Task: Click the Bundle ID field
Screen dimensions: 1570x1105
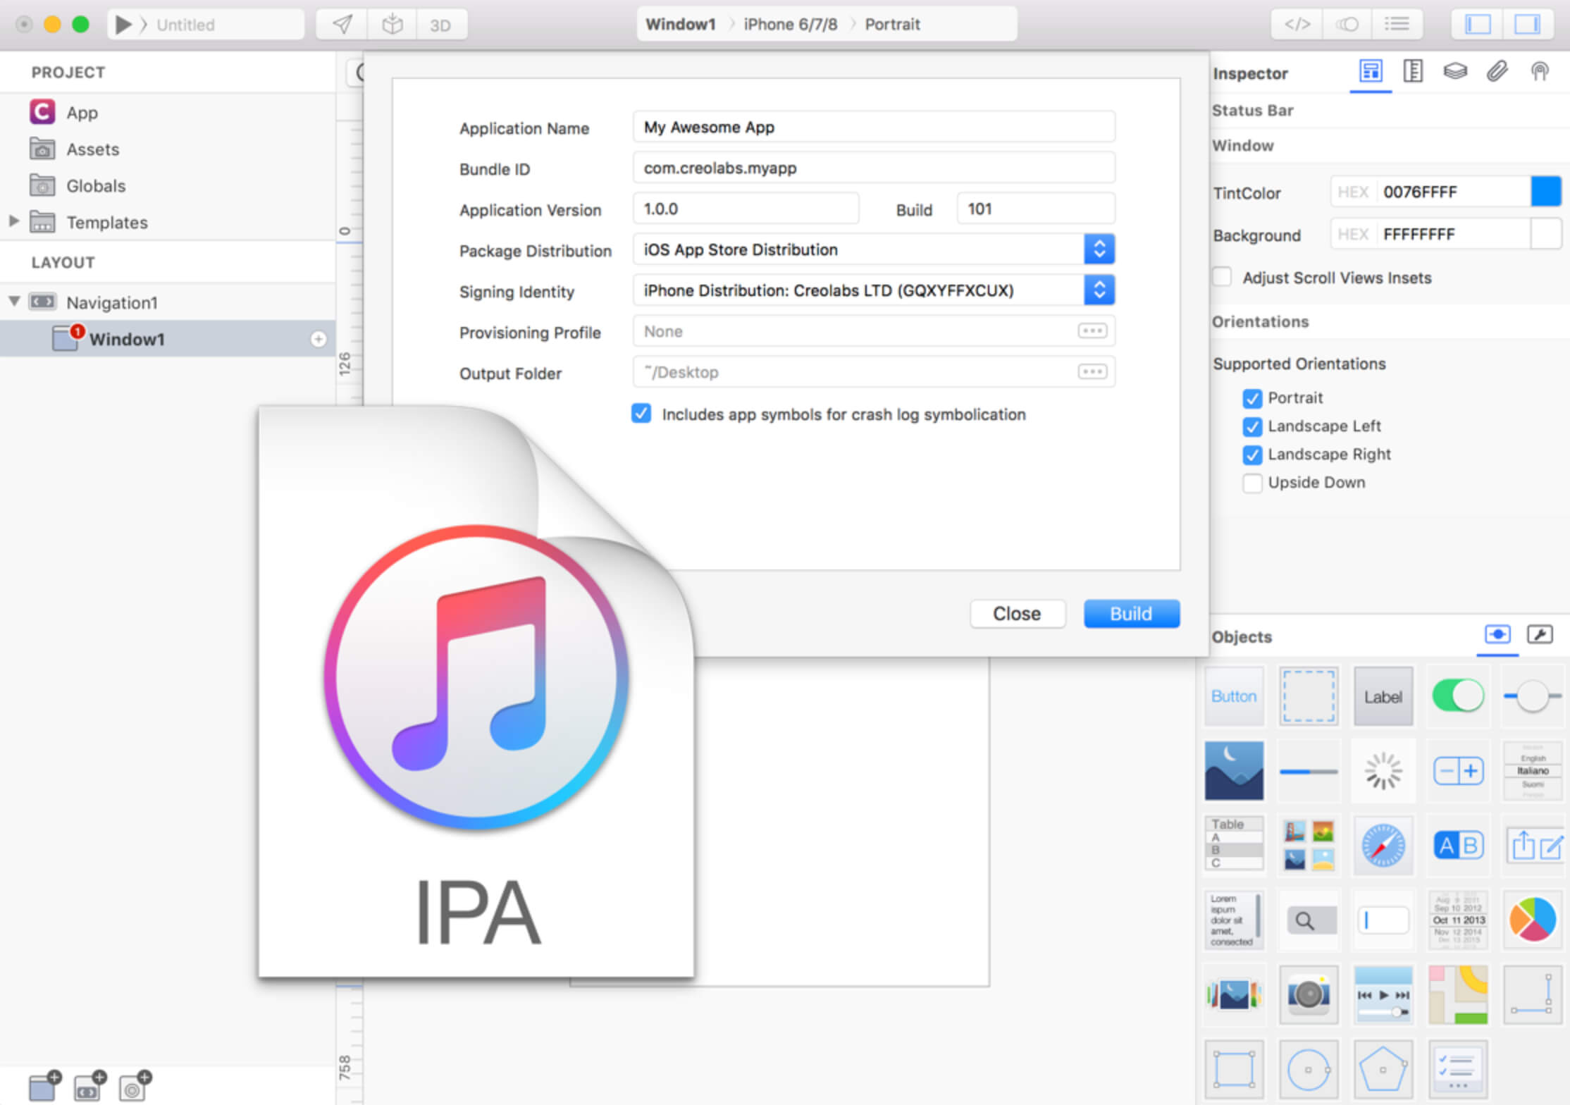Action: 874,168
